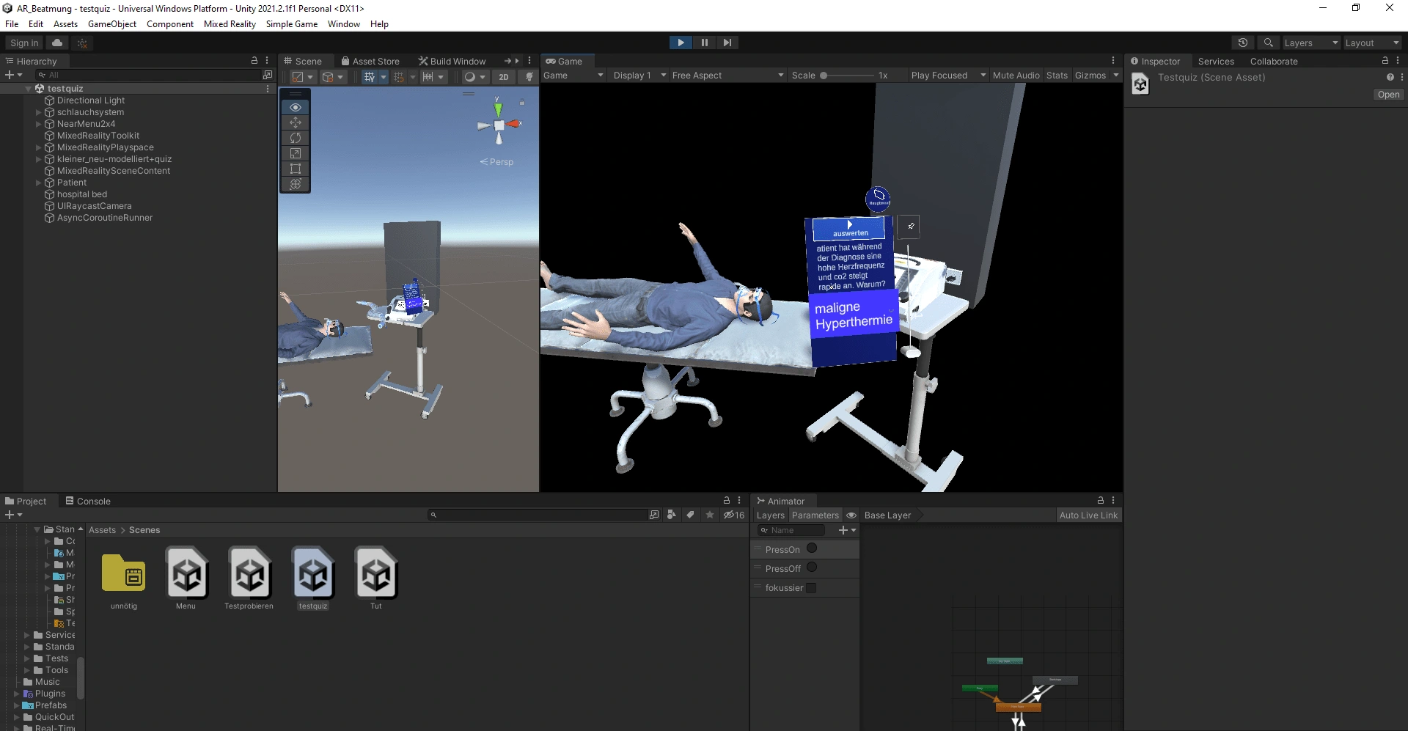Lock the Animator panel
Viewport: 1408px width, 731px height.
pos(1101,501)
